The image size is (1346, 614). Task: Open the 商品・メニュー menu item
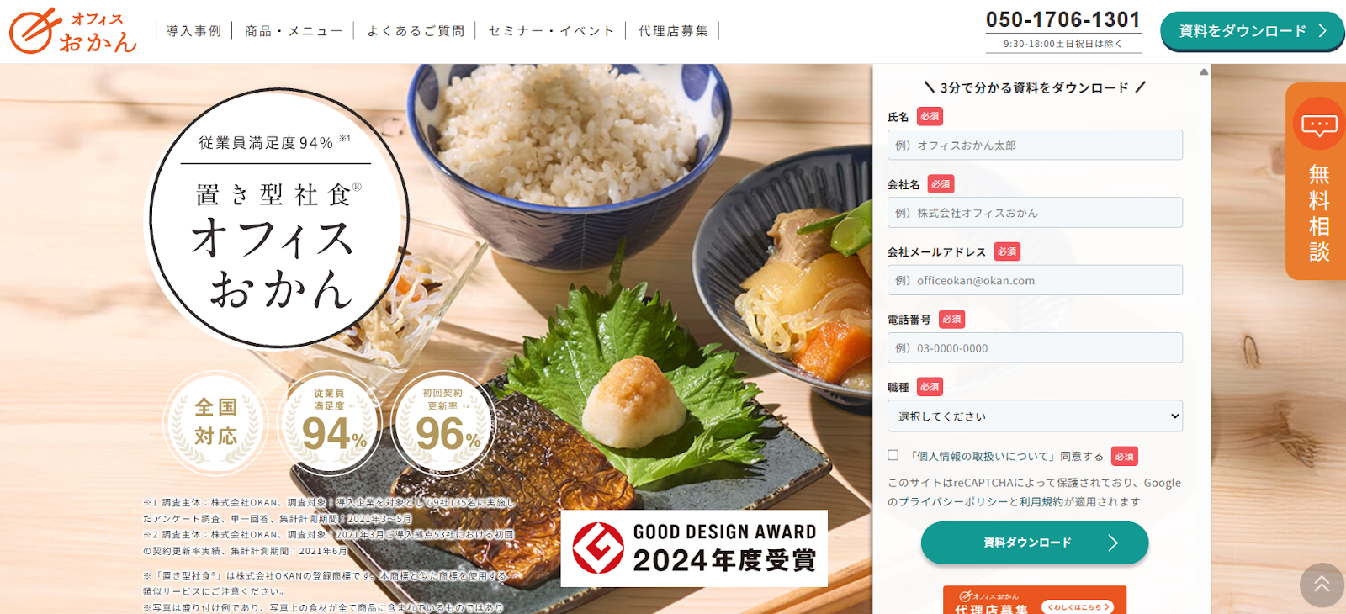294,31
